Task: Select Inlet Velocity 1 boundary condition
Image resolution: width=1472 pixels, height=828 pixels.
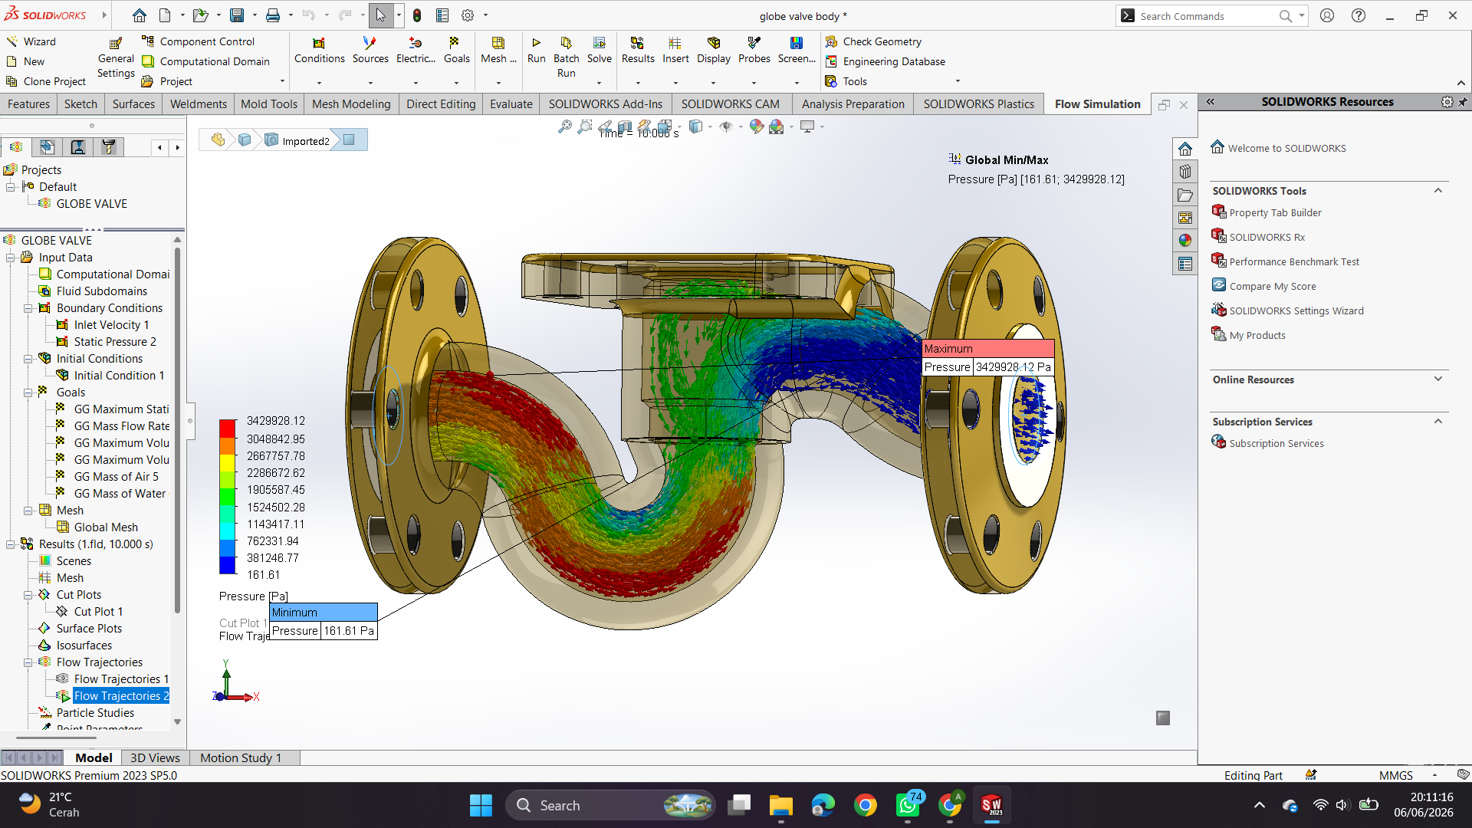Action: tap(111, 325)
